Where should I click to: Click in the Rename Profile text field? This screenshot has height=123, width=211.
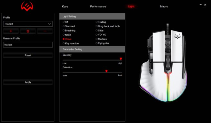(x=28, y=45)
